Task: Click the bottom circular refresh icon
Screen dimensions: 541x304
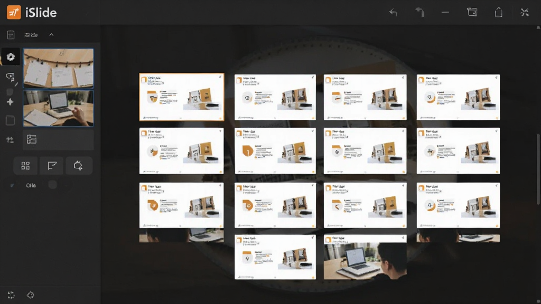Action: (x=31, y=295)
